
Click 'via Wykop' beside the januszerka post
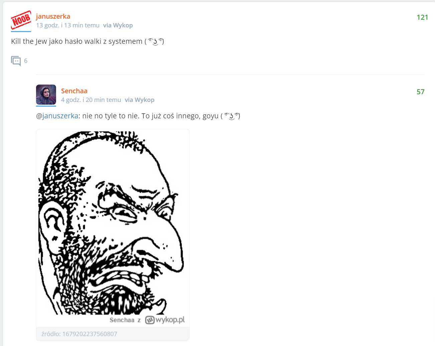pos(118,25)
